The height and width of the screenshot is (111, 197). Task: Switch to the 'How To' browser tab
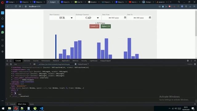80,2
